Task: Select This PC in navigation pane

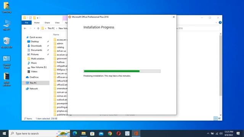Action: pos(35,83)
